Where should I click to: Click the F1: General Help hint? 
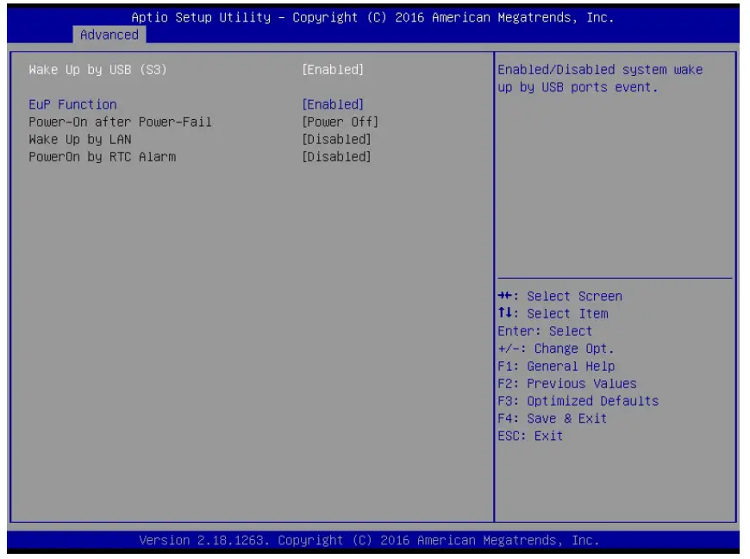pos(556,366)
